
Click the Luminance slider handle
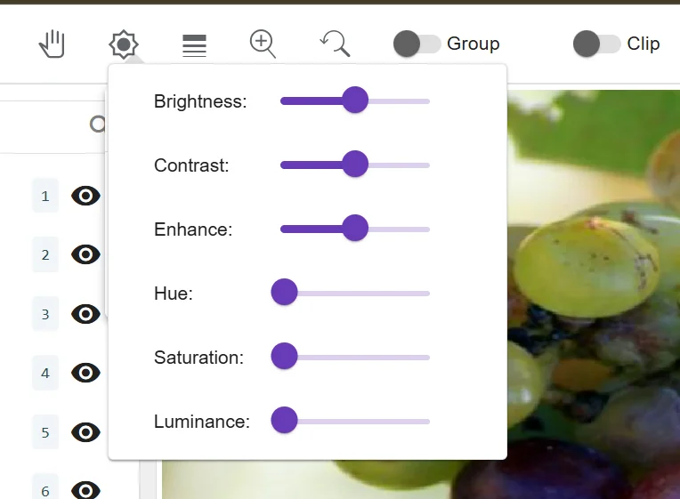(x=284, y=420)
